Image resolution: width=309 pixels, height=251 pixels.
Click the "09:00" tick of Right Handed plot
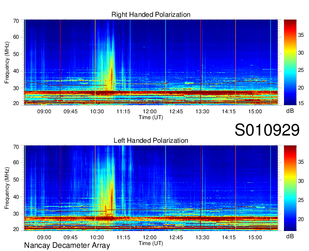[x=44, y=111]
